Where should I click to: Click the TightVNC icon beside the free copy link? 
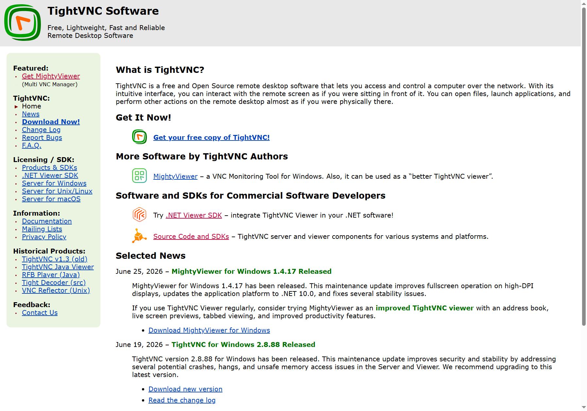pyautogui.click(x=139, y=137)
